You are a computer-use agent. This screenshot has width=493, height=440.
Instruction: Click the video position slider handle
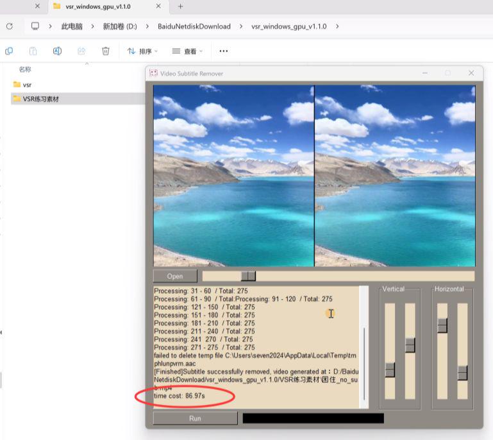[x=248, y=276]
